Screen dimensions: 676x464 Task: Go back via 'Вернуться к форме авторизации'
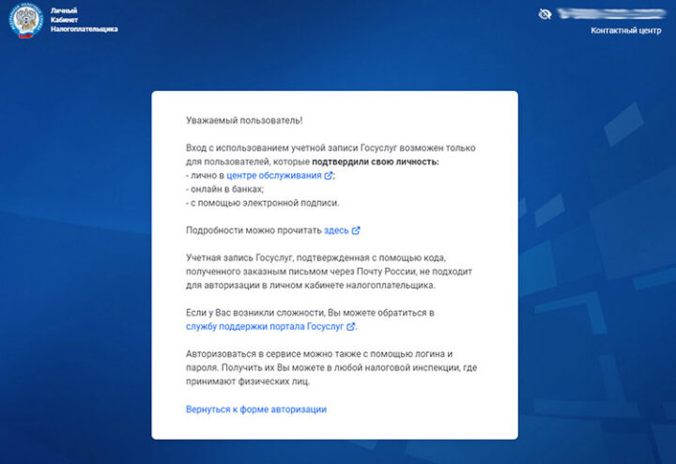pyautogui.click(x=255, y=410)
